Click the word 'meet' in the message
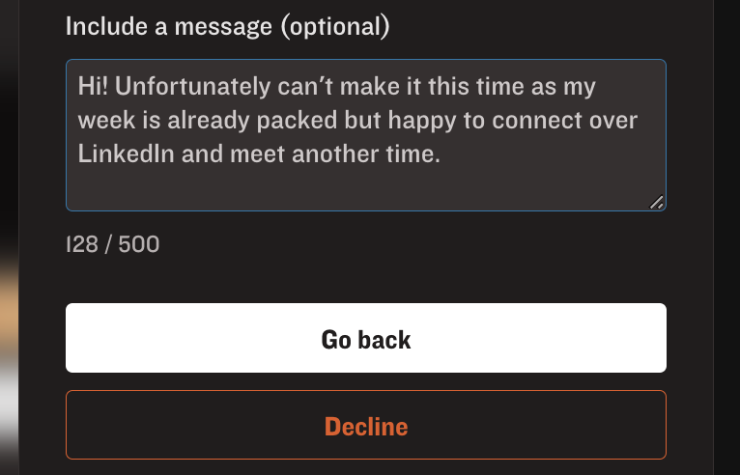740x475 pixels. pos(257,154)
